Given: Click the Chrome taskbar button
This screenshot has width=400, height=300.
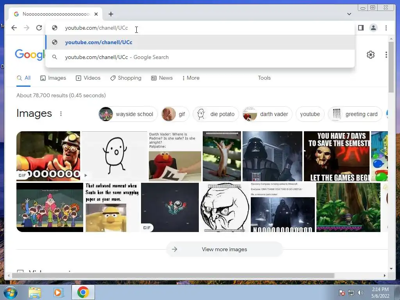Looking at the screenshot, I should click(83, 292).
